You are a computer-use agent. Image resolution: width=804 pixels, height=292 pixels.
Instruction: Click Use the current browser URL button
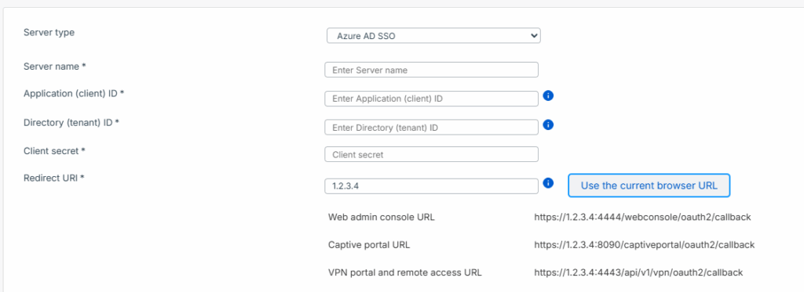(x=649, y=185)
